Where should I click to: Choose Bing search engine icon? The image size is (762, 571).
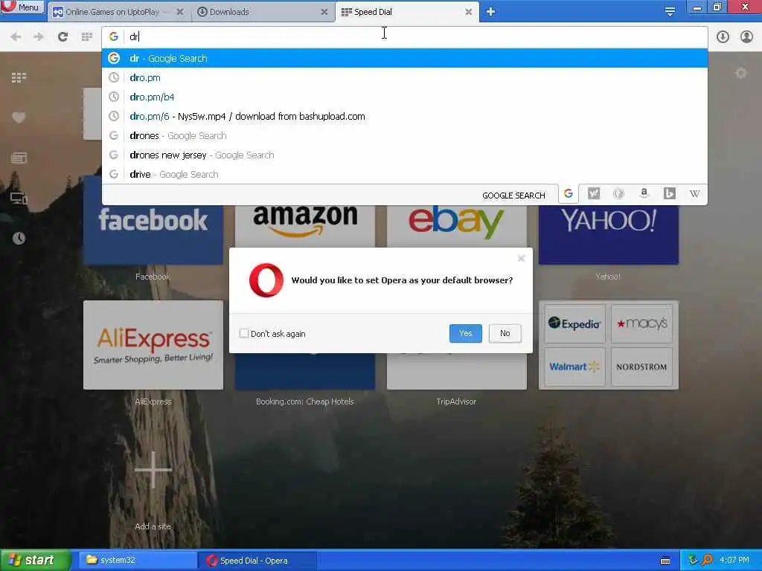[669, 194]
